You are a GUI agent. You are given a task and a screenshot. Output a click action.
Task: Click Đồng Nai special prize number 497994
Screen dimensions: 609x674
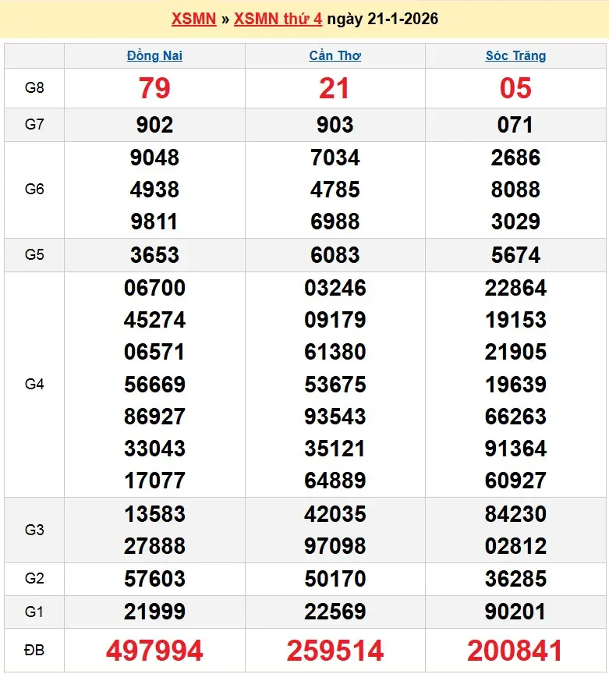click(154, 650)
